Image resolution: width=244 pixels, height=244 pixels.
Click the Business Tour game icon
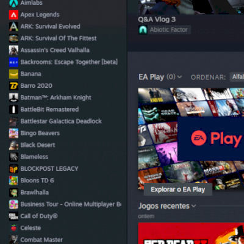13,204
